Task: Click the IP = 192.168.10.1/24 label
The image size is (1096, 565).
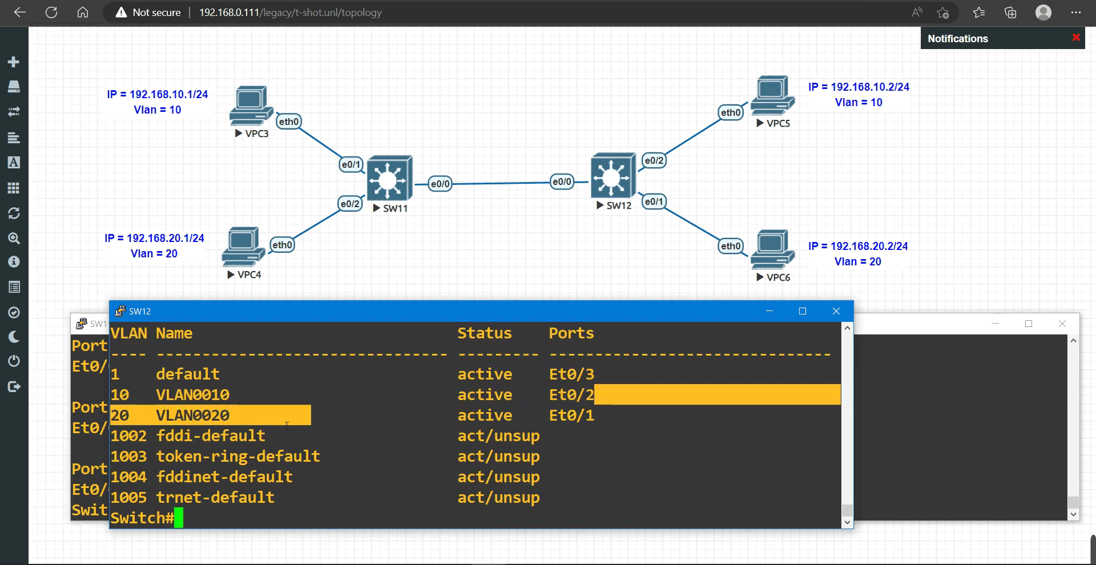Action: (158, 94)
